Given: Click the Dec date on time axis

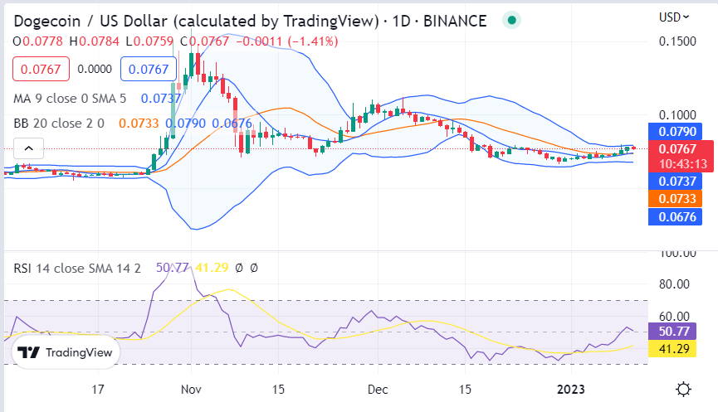Looking at the screenshot, I should click(378, 390).
